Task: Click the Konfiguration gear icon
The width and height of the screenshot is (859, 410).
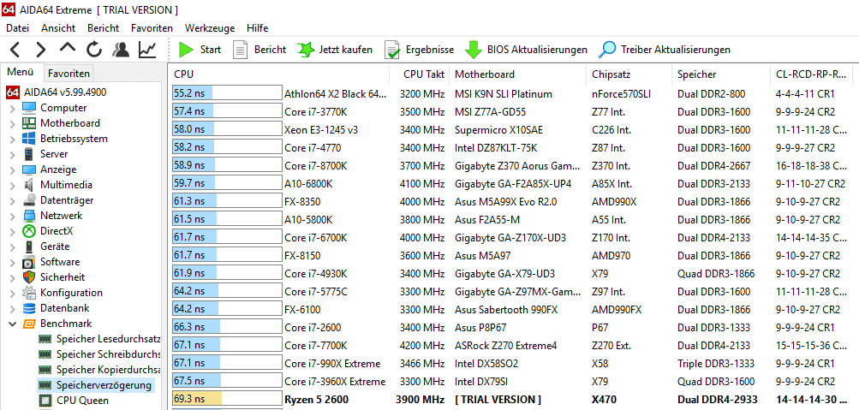Action: click(x=29, y=293)
